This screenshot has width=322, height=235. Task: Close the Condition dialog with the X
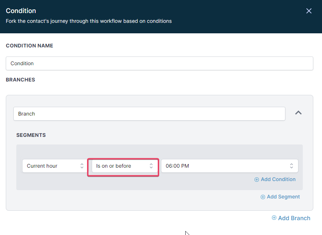(x=309, y=11)
